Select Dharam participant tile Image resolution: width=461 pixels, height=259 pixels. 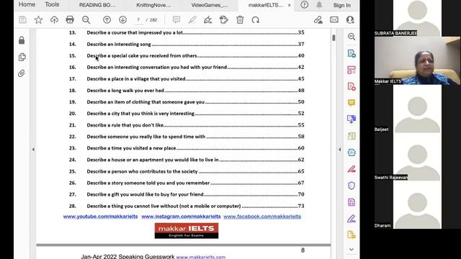417,205
